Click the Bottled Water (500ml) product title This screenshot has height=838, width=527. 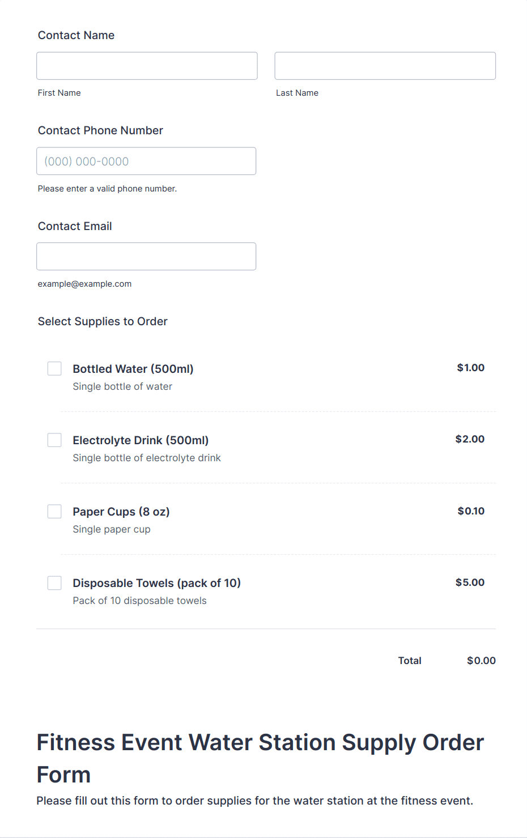click(x=133, y=369)
